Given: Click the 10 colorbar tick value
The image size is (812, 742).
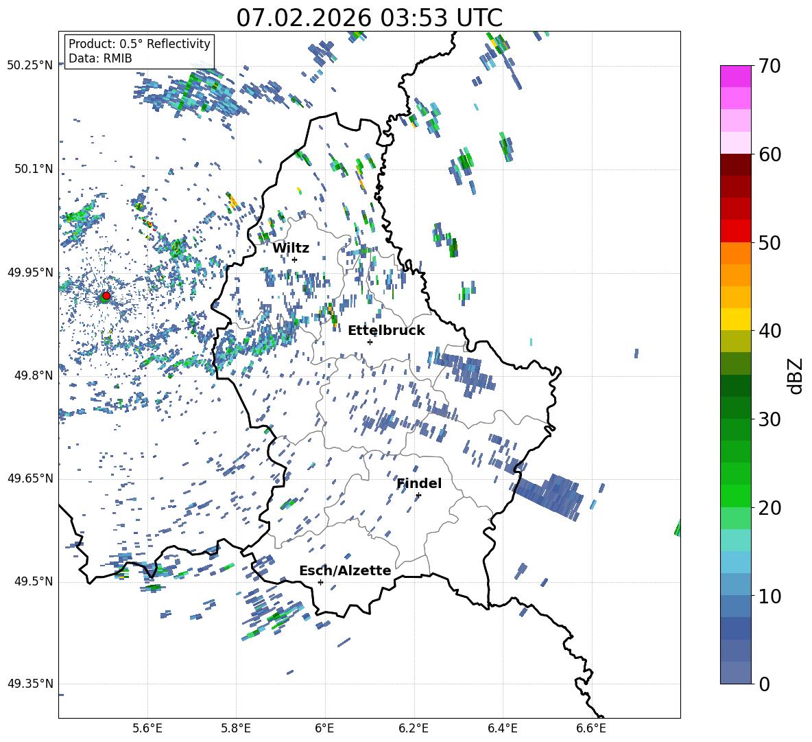Looking at the screenshot, I should 769,596.
